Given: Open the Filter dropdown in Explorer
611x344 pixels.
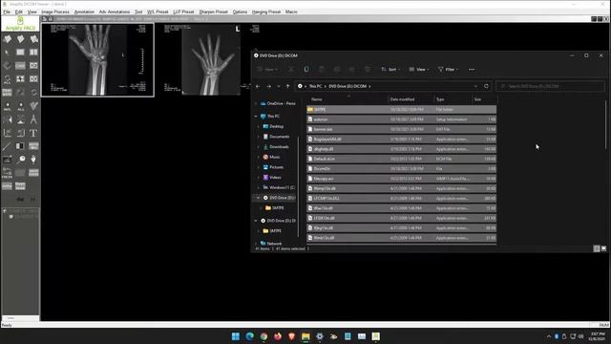Looking at the screenshot, I should [448, 70].
